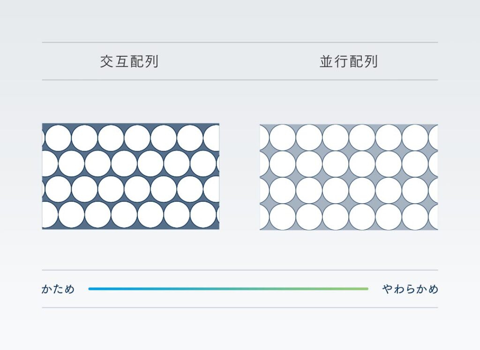Click the 並 character in the right heading
The width and height of the screenshot is (480, 350).
[x=327, y=61]
